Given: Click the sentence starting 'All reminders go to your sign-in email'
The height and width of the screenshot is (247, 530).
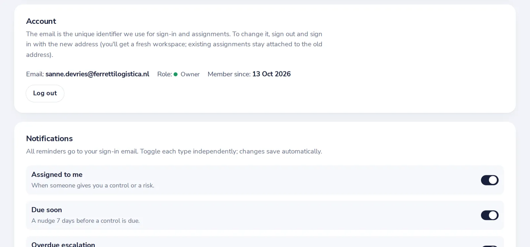Looking at the screenshot, I should click(x=174, y=151).
